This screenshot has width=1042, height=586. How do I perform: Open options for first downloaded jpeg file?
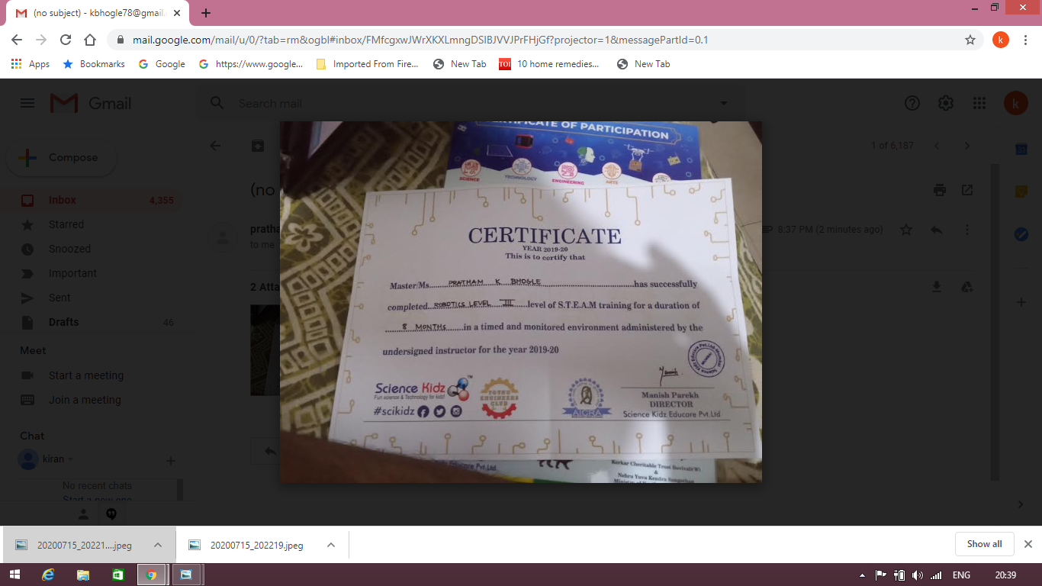click(158, 545)
